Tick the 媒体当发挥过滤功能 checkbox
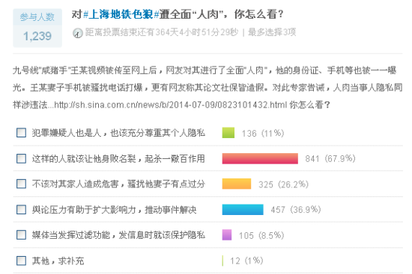The width and height of the screenshot is (412, 274). pos(21,235)
